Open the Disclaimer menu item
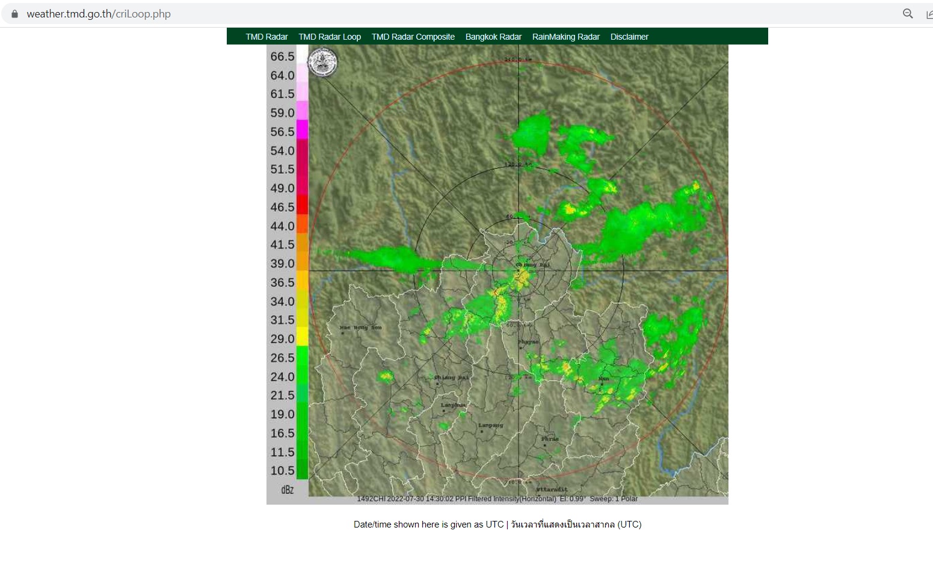Screen dimensions: 933x566 (x=629, y=37)
